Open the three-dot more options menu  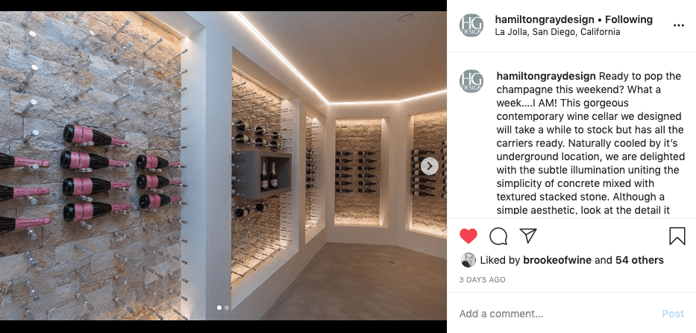tap(679, 26)
